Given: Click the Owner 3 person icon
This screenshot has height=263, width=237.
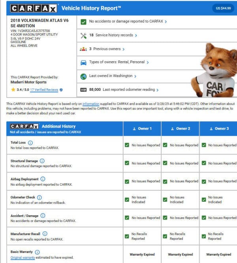Looking at the screenshot, I should coord(211,129).
